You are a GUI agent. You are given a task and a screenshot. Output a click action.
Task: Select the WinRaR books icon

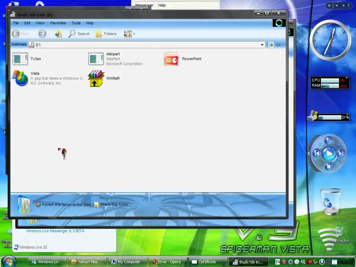tap(96, 78)
